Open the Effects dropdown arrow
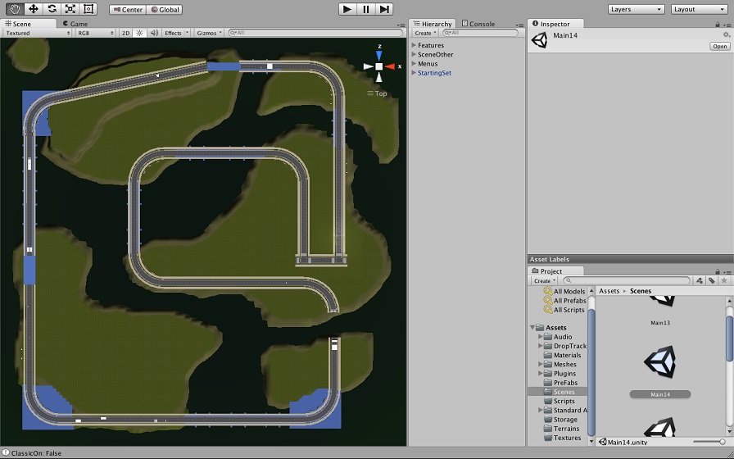This screenshot has width=734, height=459. [x=188, y=33]
